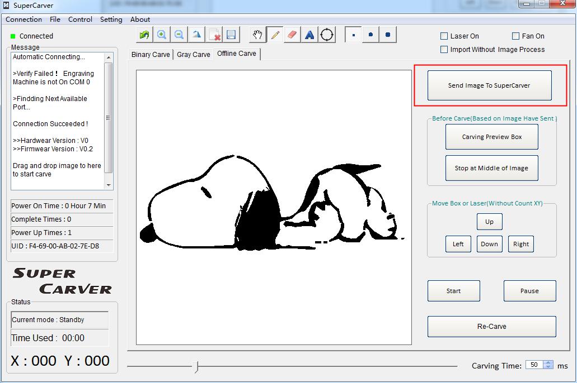This screenshot has height=383, width=577.
Task: Switch to the Gray Carve tab
Action: (194, 54)
